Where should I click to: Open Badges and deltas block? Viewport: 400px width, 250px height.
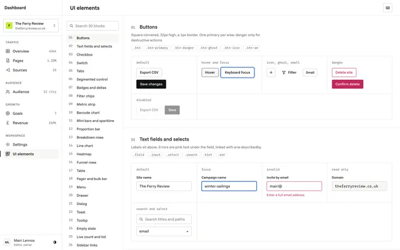coord(92,87)
